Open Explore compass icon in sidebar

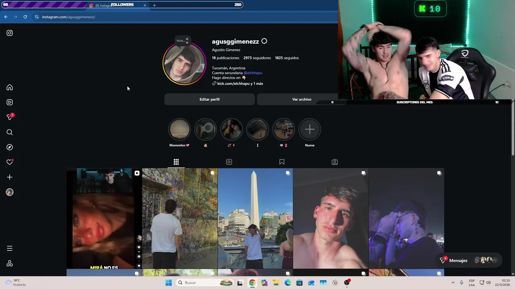coord(10,147)
